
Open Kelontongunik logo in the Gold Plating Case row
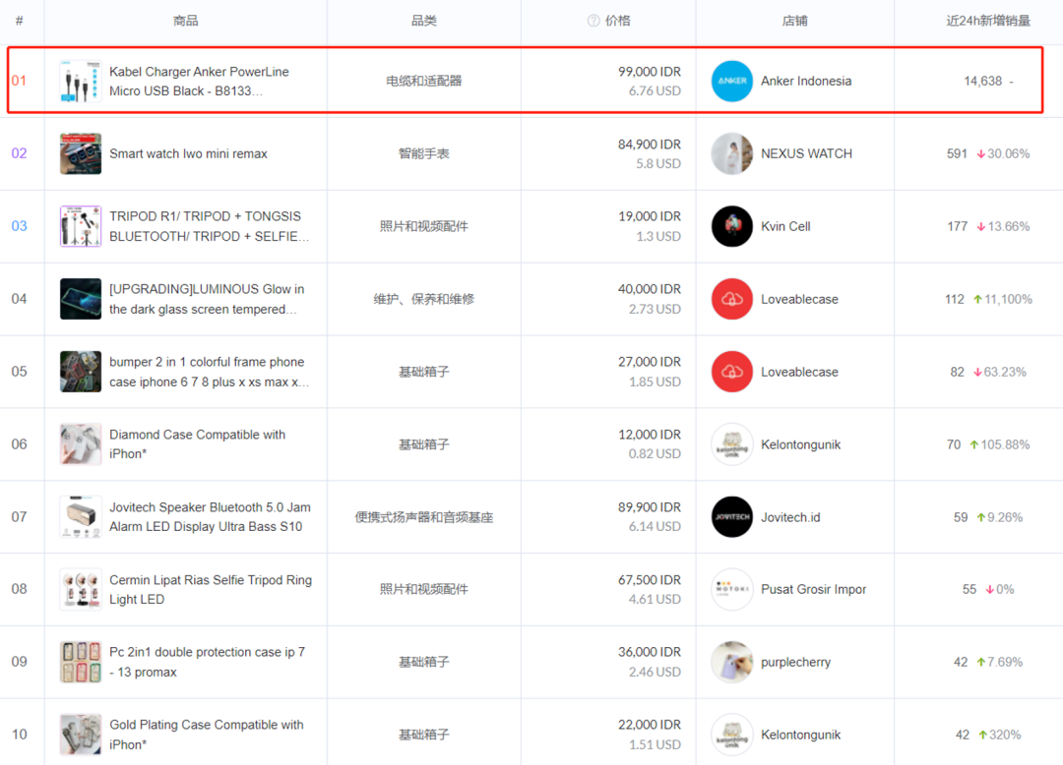click(732, 735)
